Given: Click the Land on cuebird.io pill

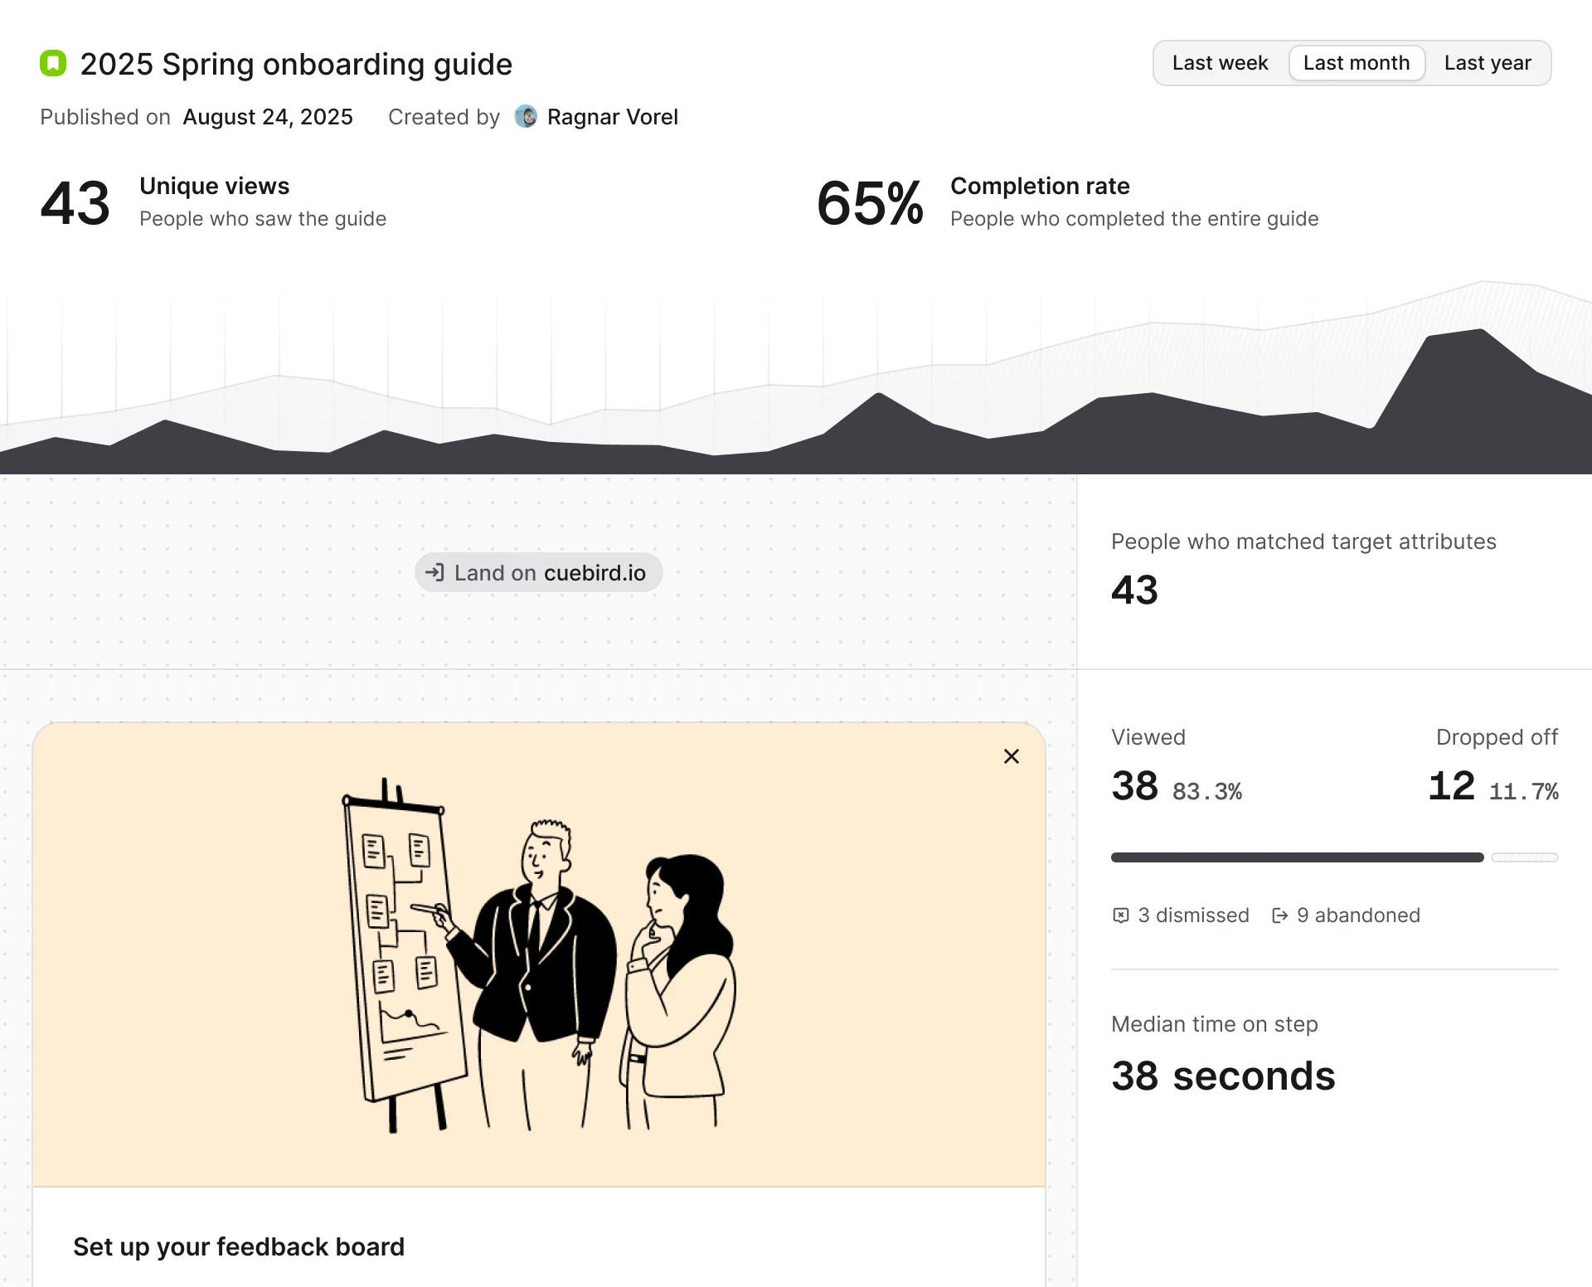Looking at the screenshot, I should tap(539, 572).
